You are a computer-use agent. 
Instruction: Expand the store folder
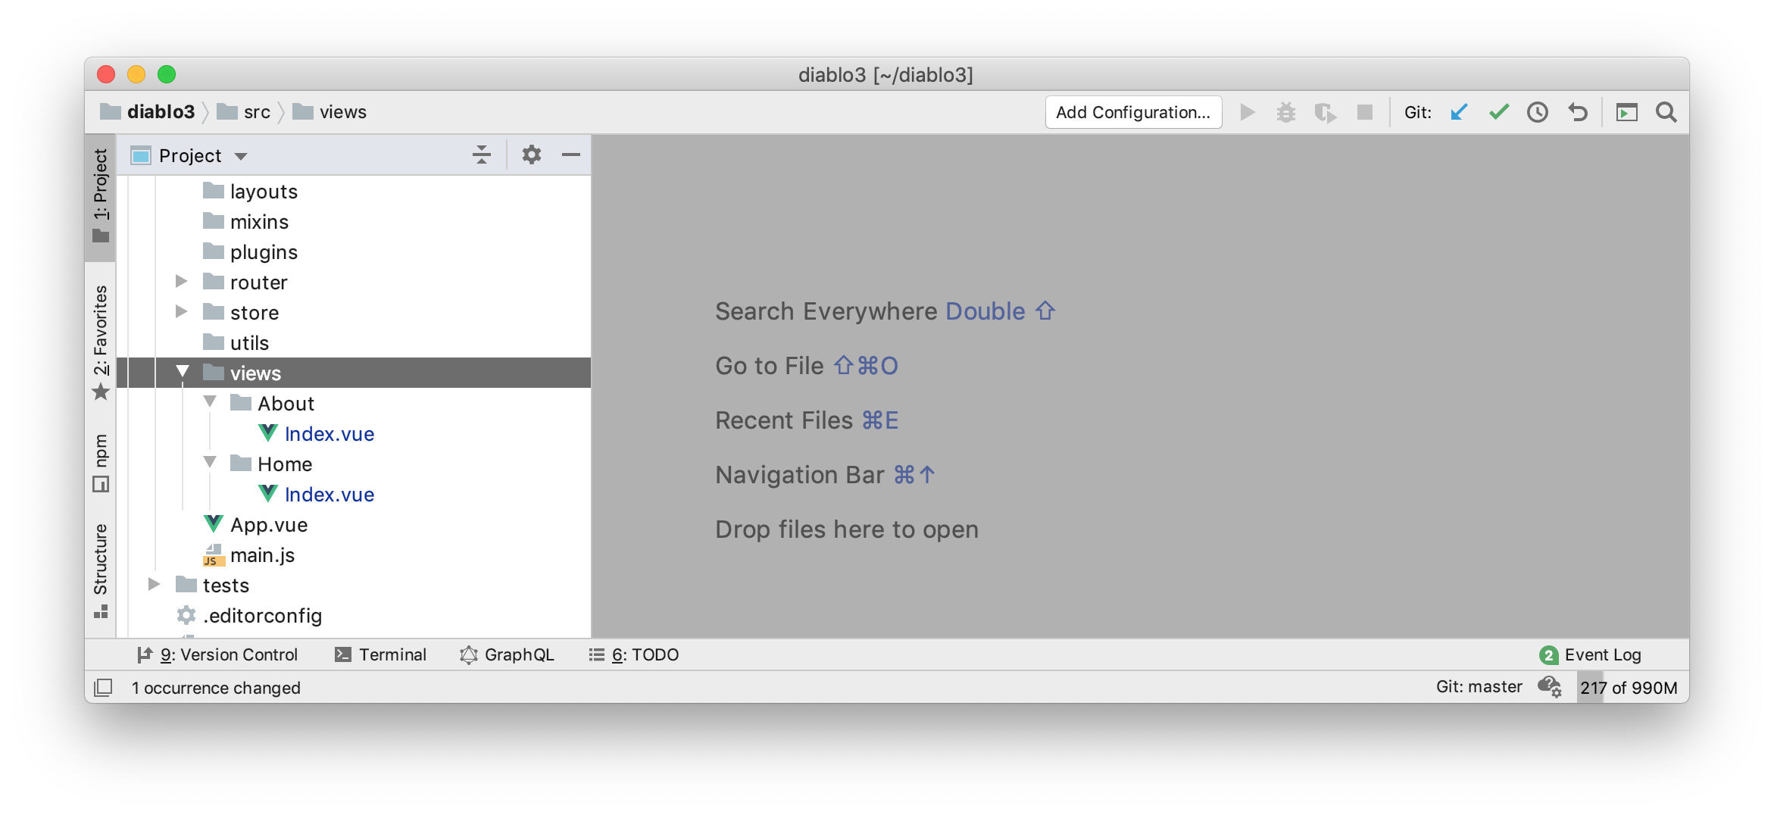coord(181,312)
